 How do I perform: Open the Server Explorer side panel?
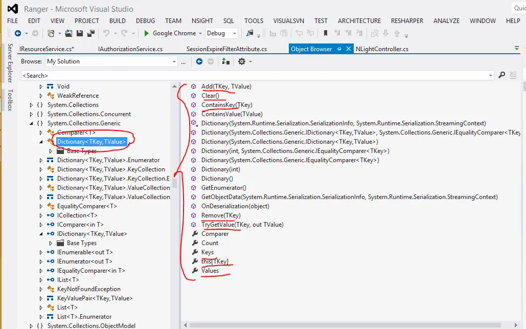pos(10,63)
